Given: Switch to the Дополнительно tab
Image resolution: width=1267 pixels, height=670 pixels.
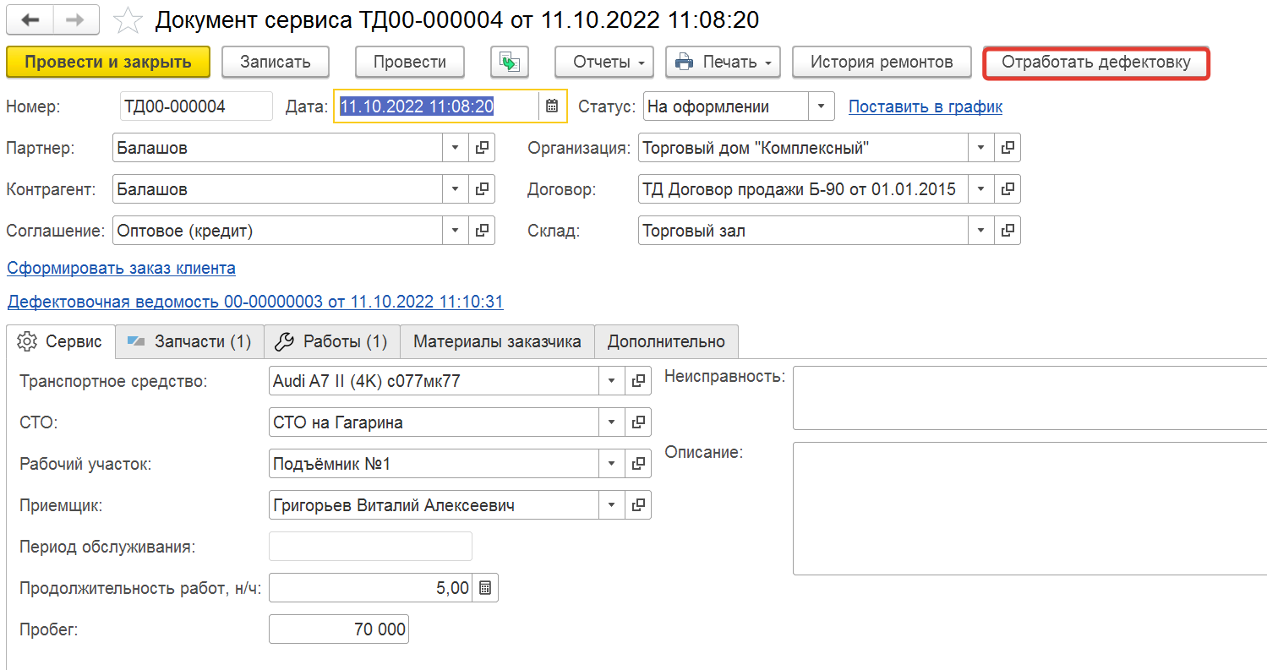Looking at the screenshot, I should coord(666,341).
